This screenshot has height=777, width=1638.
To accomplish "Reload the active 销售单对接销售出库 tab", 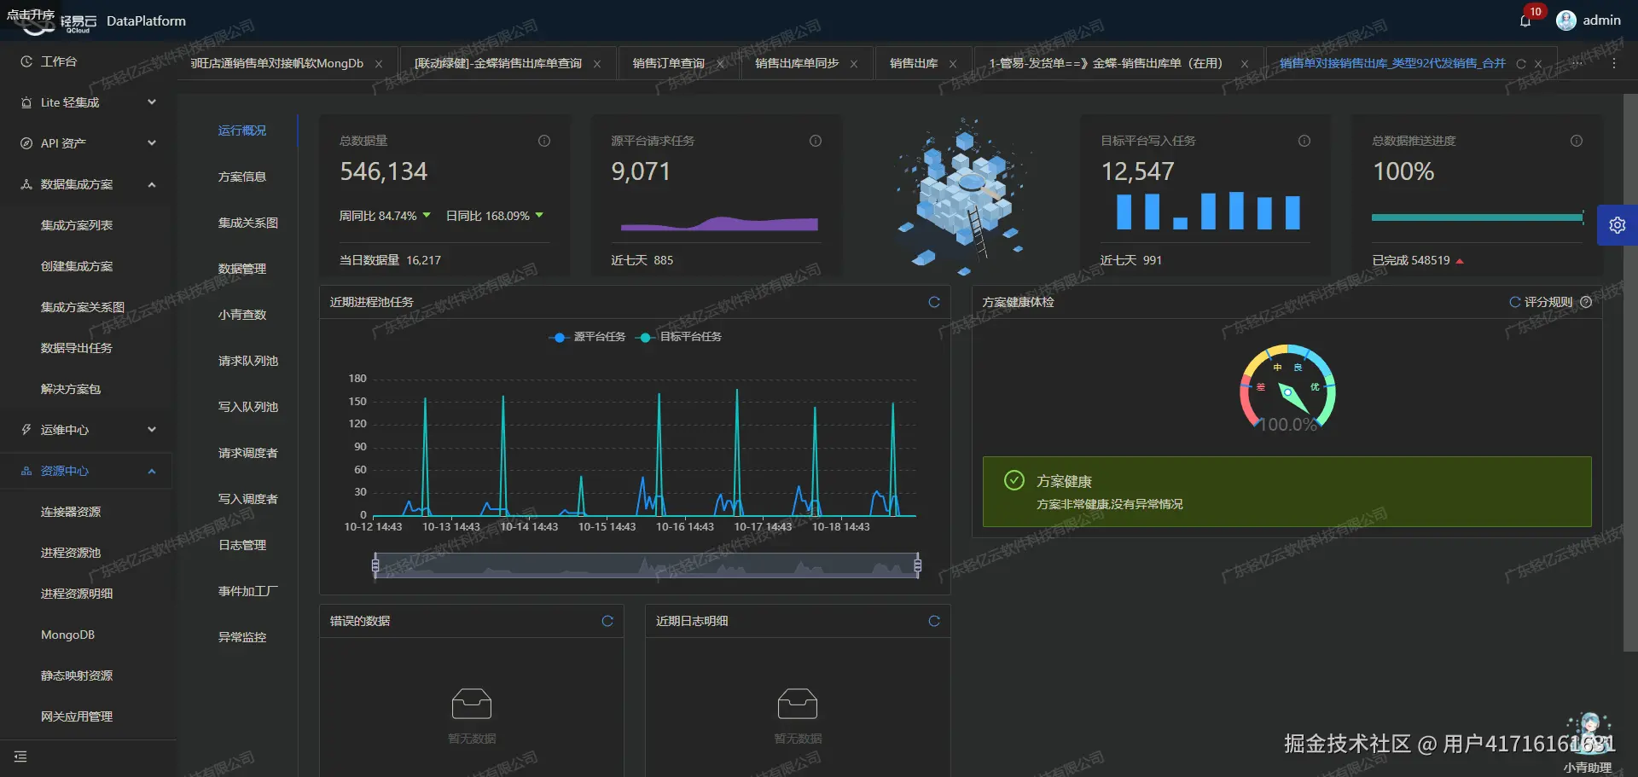I will tap(1521, 64).
